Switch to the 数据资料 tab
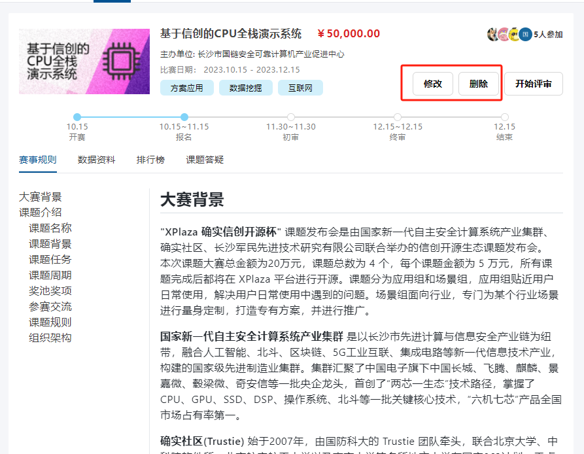Image resolution: width=584 pixels, height=454 pixels. click(x=96, y=160)
